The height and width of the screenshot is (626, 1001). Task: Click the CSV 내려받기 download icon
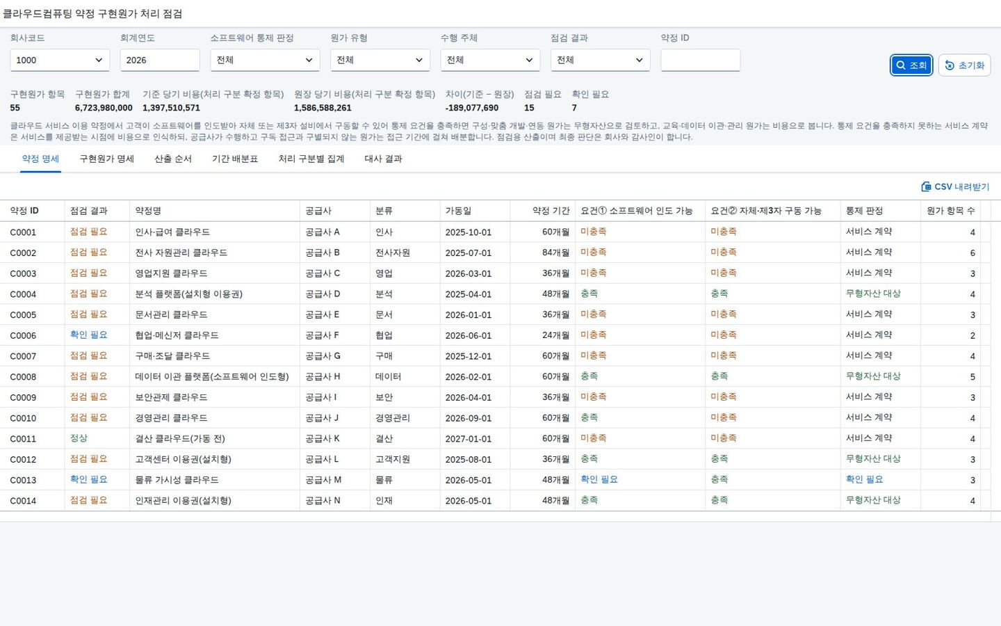926,186
